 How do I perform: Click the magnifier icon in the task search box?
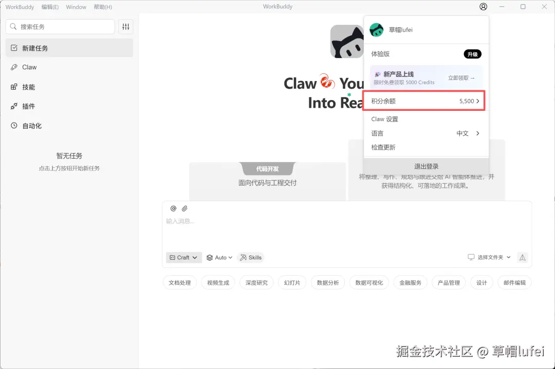click(13, 27)
